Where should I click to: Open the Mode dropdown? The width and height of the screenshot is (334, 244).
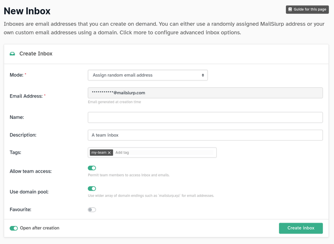(x=147, y=75)
